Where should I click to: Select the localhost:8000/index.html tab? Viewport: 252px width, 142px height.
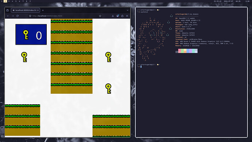click(x=26, y=10)
